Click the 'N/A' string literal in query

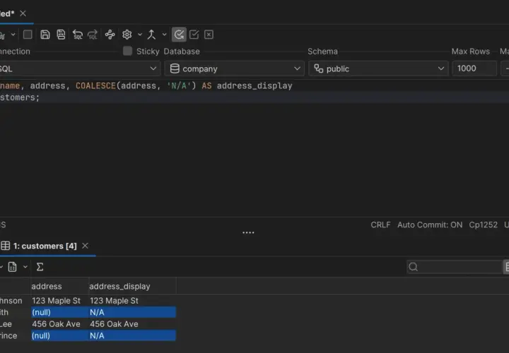(x=179, y=86)
